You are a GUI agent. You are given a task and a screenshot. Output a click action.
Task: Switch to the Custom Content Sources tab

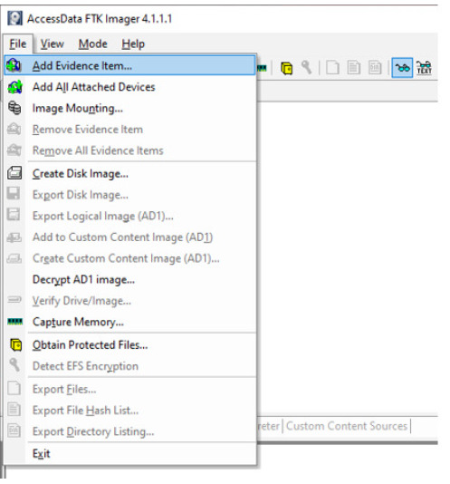(347, 426)
